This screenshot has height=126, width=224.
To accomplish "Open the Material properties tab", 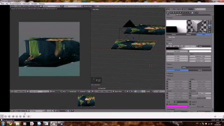I will 190,13.
